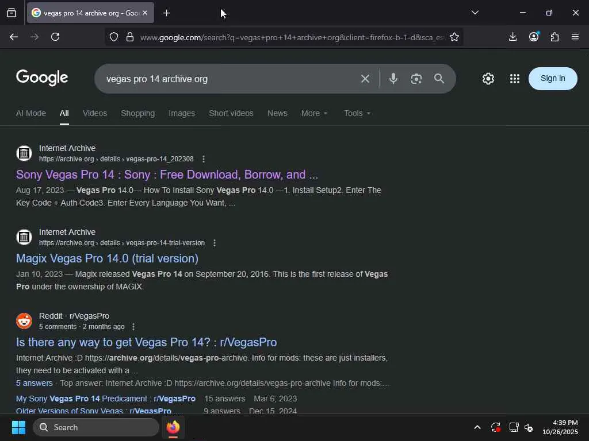Open the Windows Start menu

[18, 427]
